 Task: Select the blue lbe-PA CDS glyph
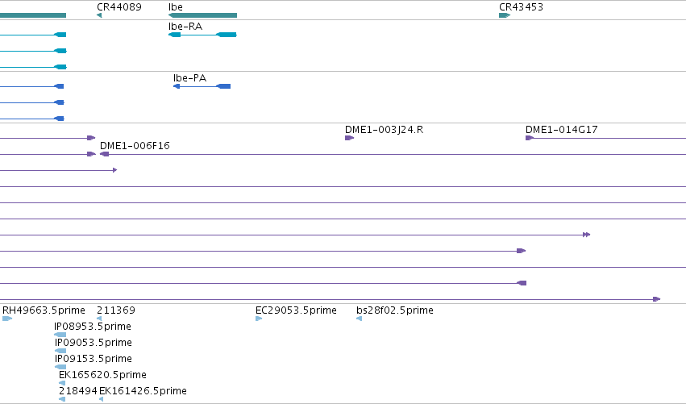click(202, 86)
